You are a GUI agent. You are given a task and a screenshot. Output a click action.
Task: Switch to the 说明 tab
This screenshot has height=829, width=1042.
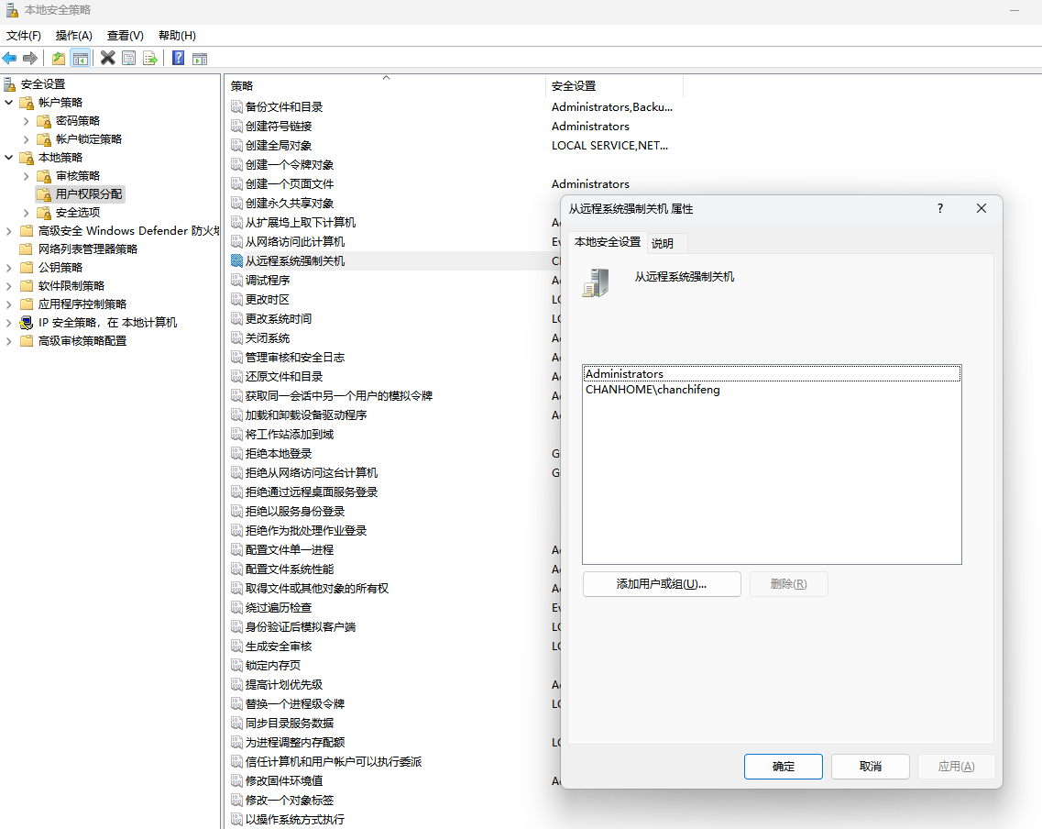coord(665,243)
